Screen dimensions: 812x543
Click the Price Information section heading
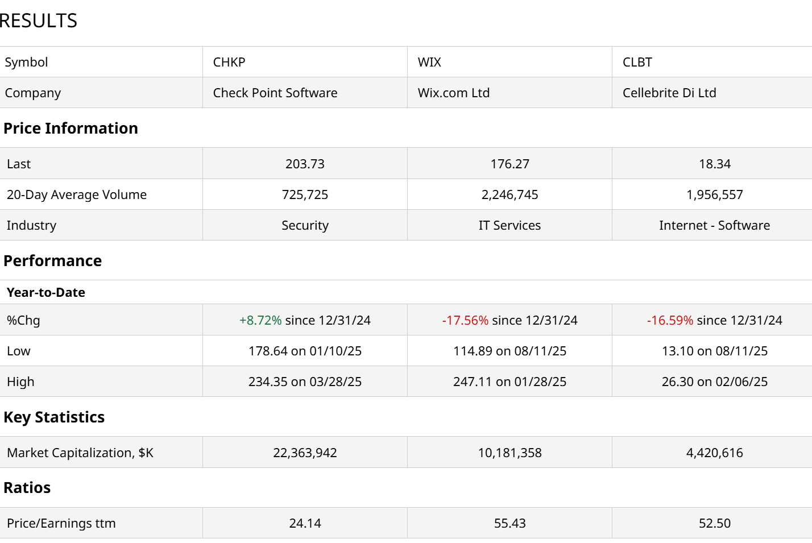point(71,128)
